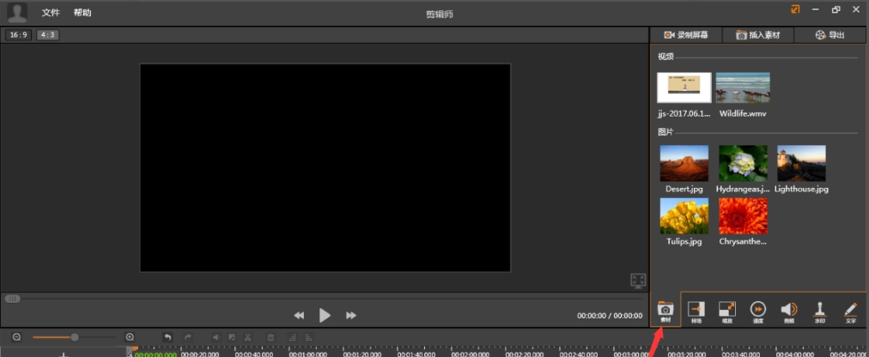Click the descending bars icon in timeline toolbar

(x=308, y=336)
